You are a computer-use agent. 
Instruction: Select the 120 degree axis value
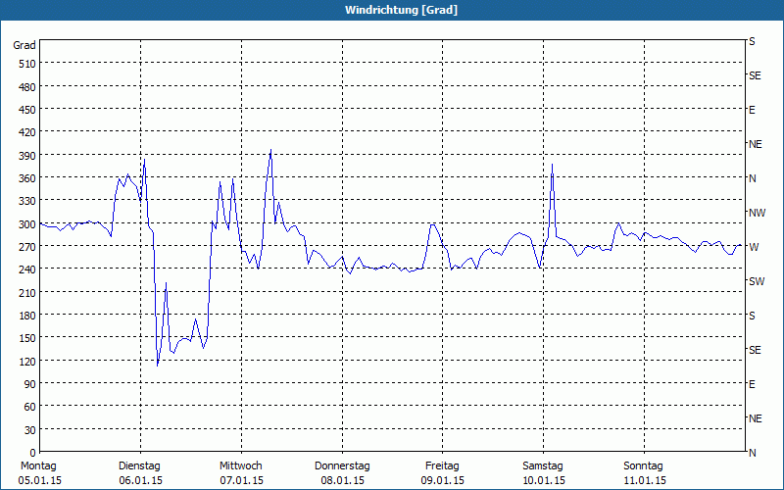(27, 362)
